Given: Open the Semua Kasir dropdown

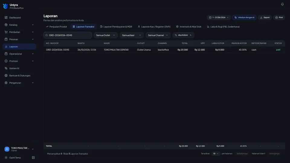Looking at the screenshot, I should [x=131, y=35].
